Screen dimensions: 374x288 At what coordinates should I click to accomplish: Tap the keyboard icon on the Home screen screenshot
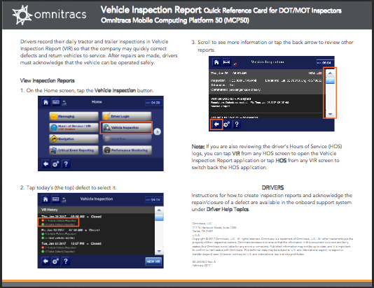click(56, 102)
